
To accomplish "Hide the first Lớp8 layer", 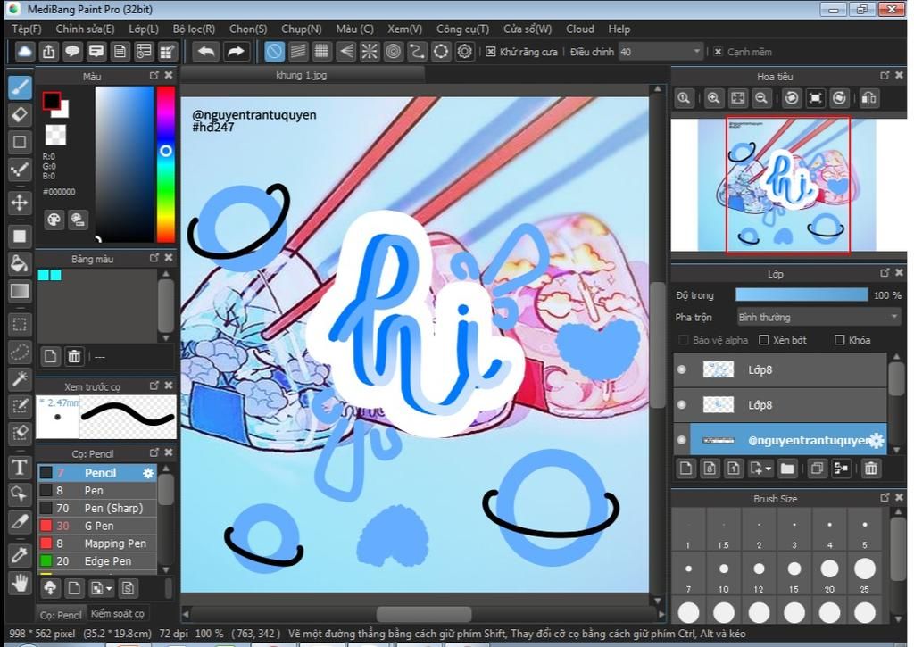I will [681, 369].
